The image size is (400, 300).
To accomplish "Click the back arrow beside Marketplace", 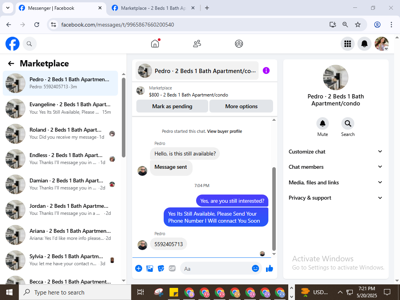I will click(x=11, y=63).
